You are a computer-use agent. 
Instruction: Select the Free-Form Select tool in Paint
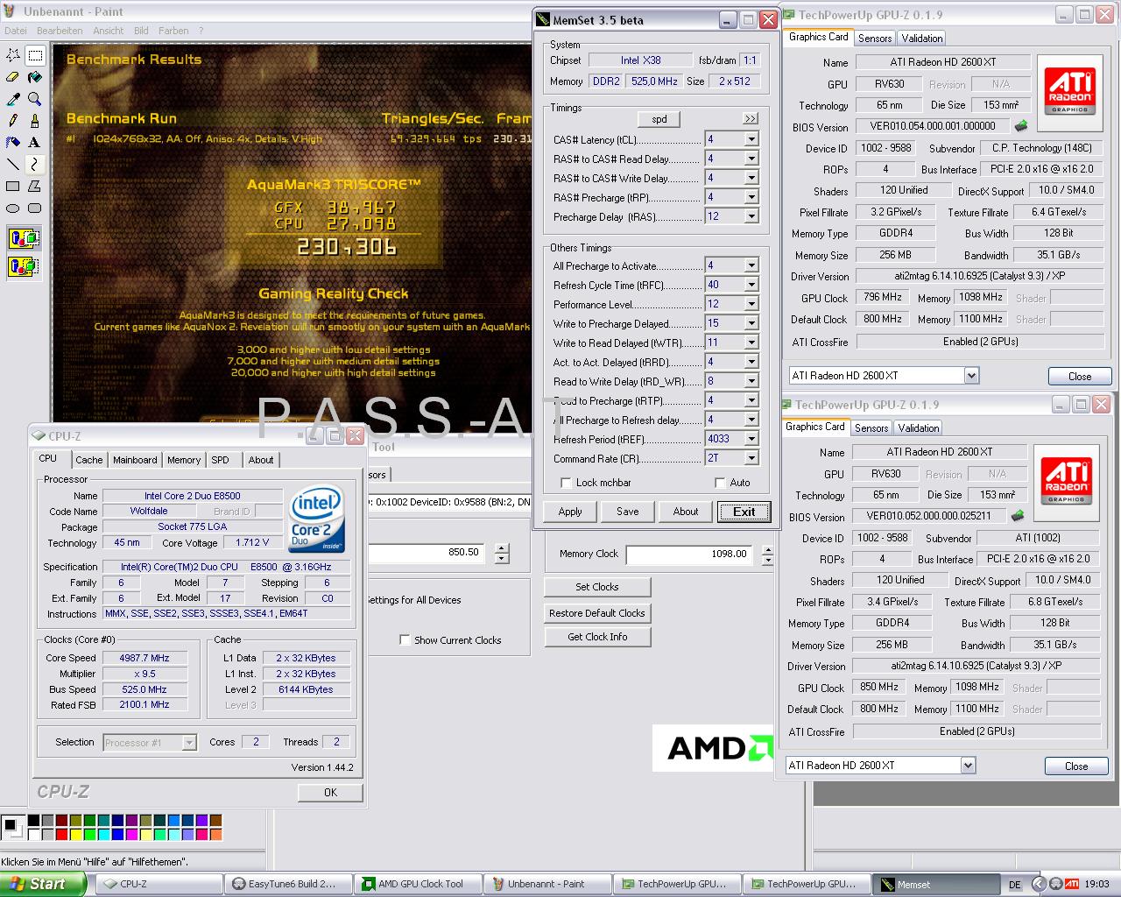tap(13, 55)
